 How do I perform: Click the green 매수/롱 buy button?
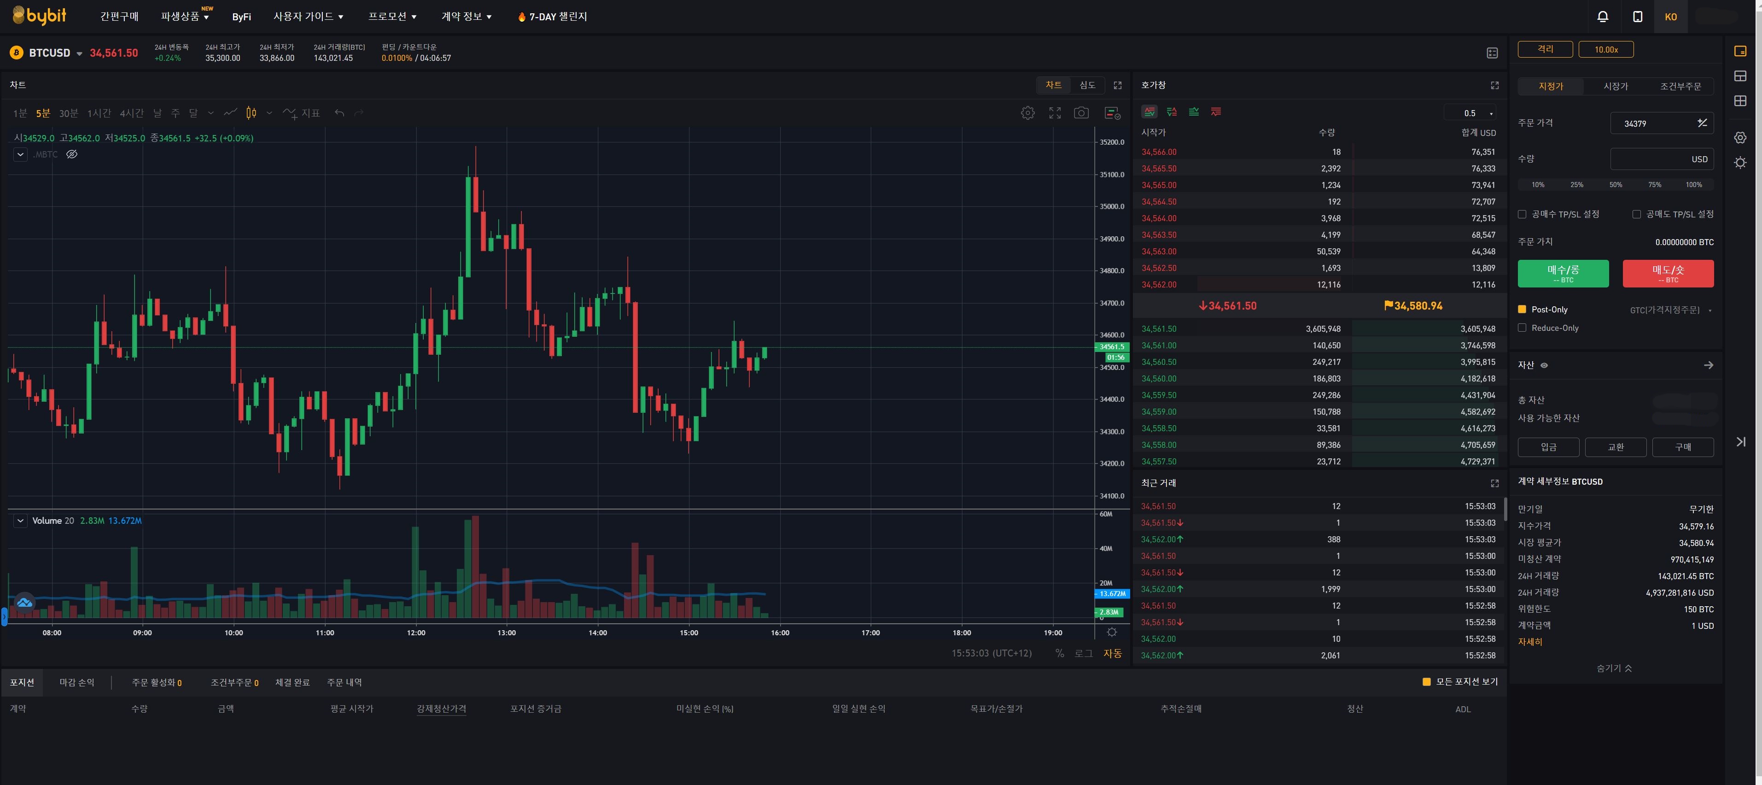tap(1563, 273)
